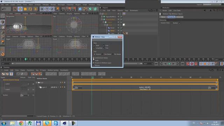Open the Layout dropdown at top right
Viewport: 224px width, 126px height.
212,5
